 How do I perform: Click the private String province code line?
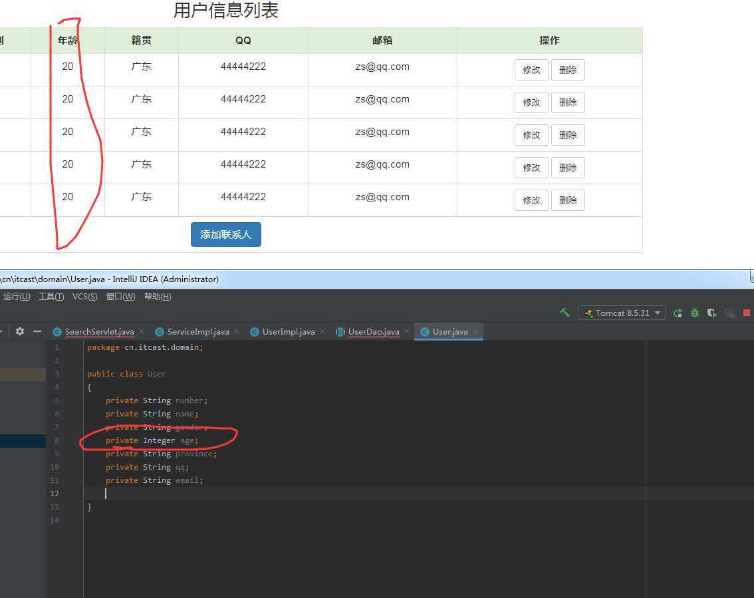(162, 454)
